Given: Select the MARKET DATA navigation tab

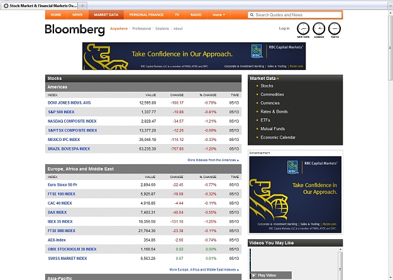Looking at the screenshot, I should click(x=106, y=15).
